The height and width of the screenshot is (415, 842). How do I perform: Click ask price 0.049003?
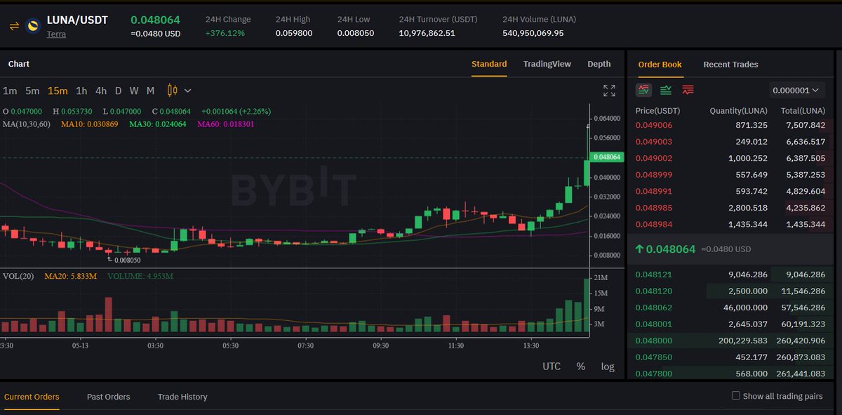click(x=653, y=142)
